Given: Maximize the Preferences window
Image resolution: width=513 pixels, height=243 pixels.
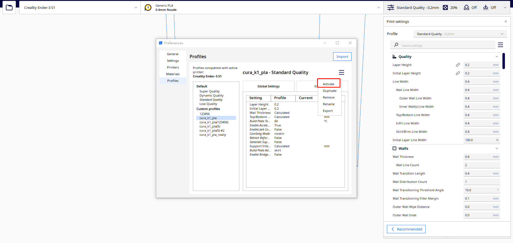Looking at the screenshot, I should pos(337,43).
